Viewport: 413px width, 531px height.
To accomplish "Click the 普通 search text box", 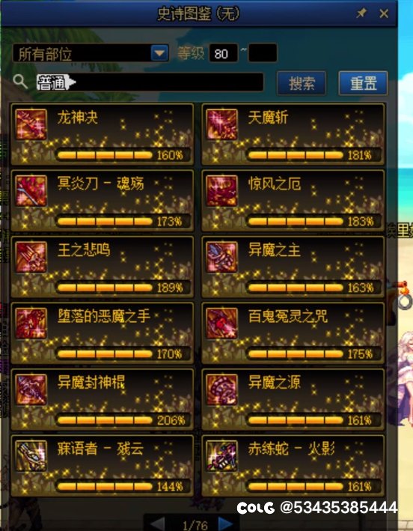I will pyautogui.click(x=150, y=82).
